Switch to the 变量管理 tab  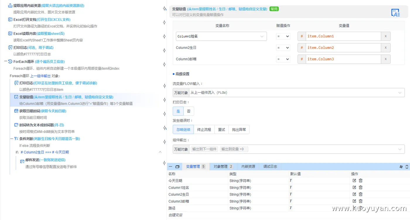[x=196, y=167]
